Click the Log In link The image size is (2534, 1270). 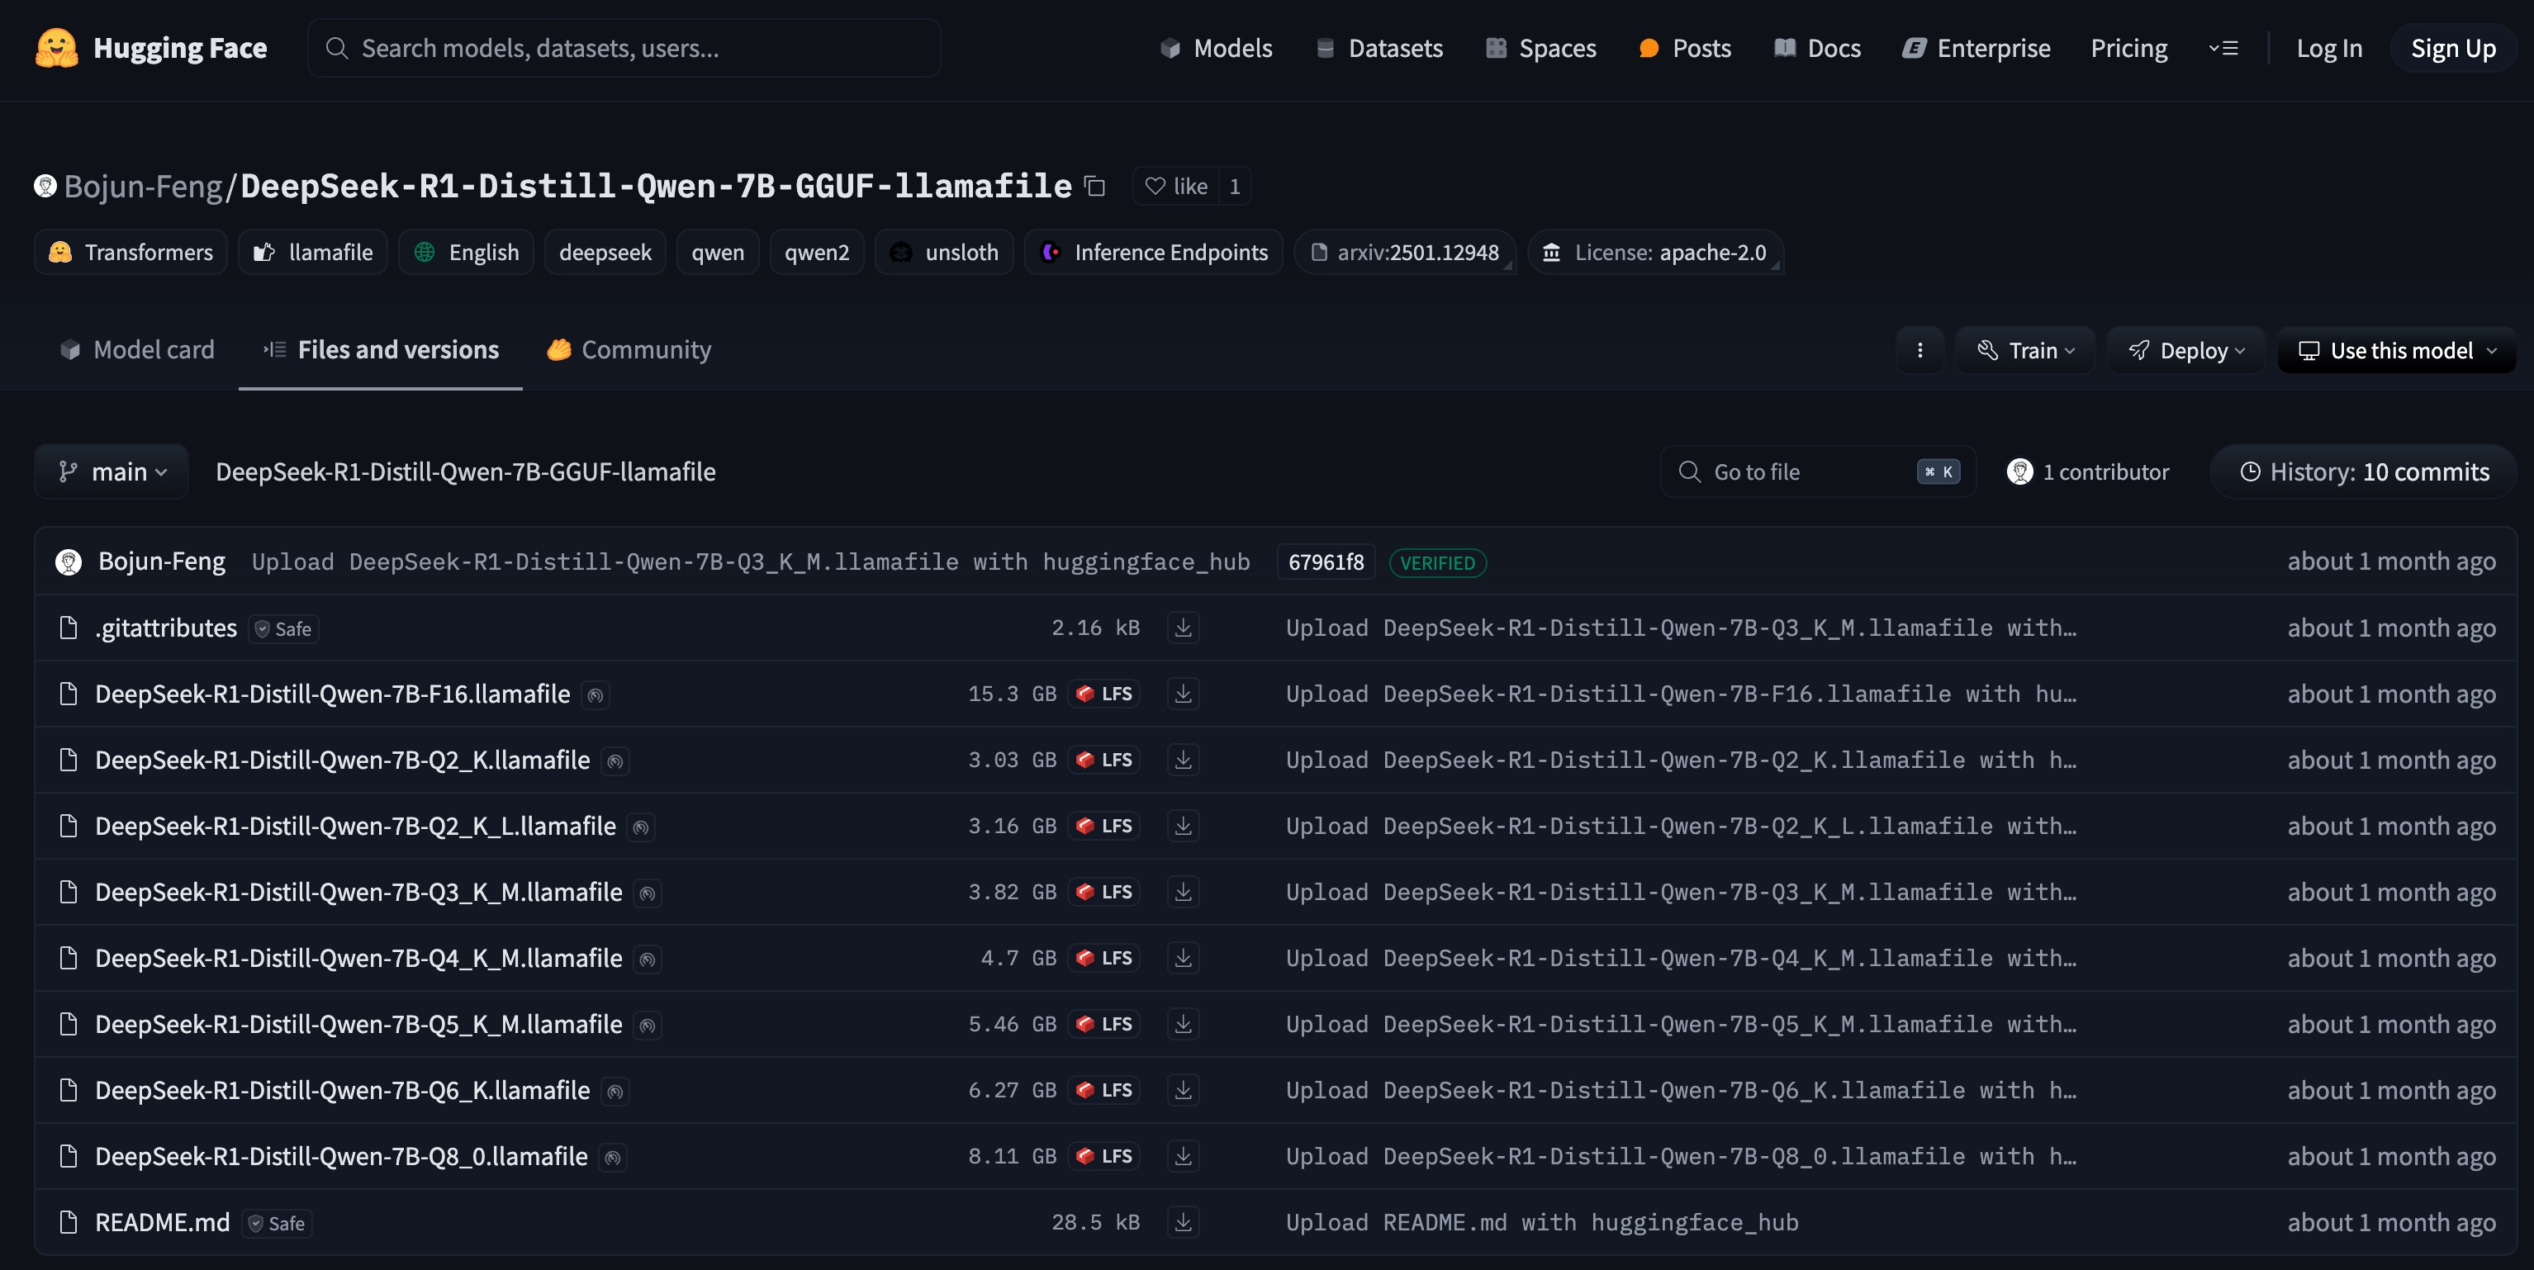tap(2328, 47)
